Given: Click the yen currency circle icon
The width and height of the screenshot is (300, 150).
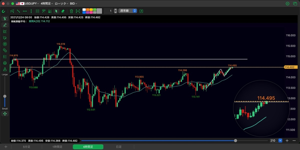Looking at the screenshot, I should click(5, 44).
